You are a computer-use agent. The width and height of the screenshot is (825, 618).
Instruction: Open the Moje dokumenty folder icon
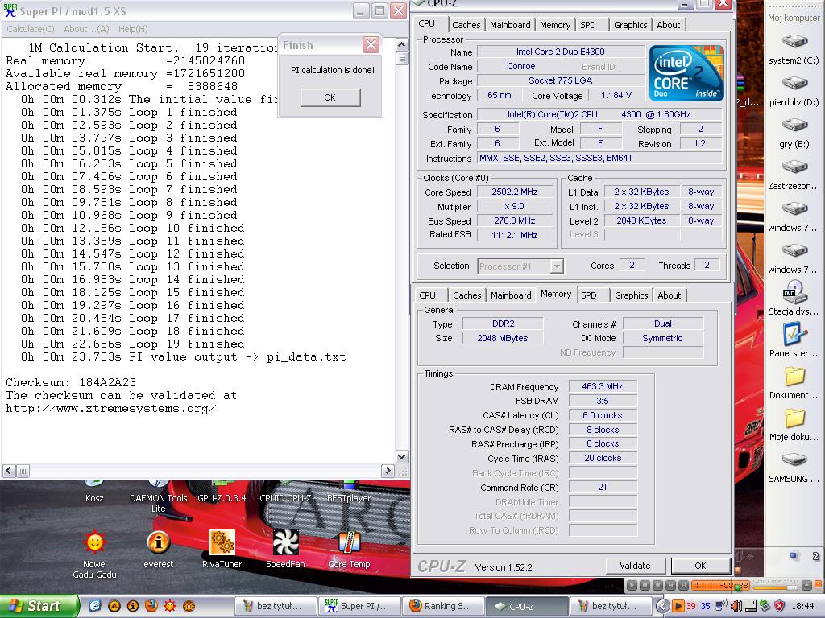(x=794, y=418)
